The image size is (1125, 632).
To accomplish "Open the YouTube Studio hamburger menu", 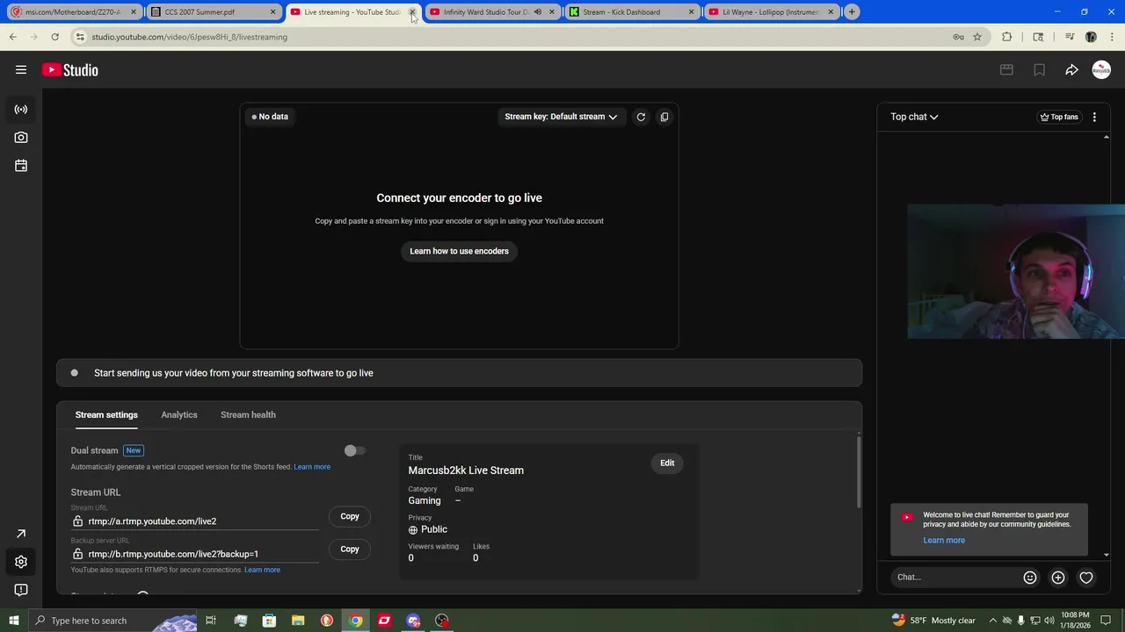I will [21, 70].
